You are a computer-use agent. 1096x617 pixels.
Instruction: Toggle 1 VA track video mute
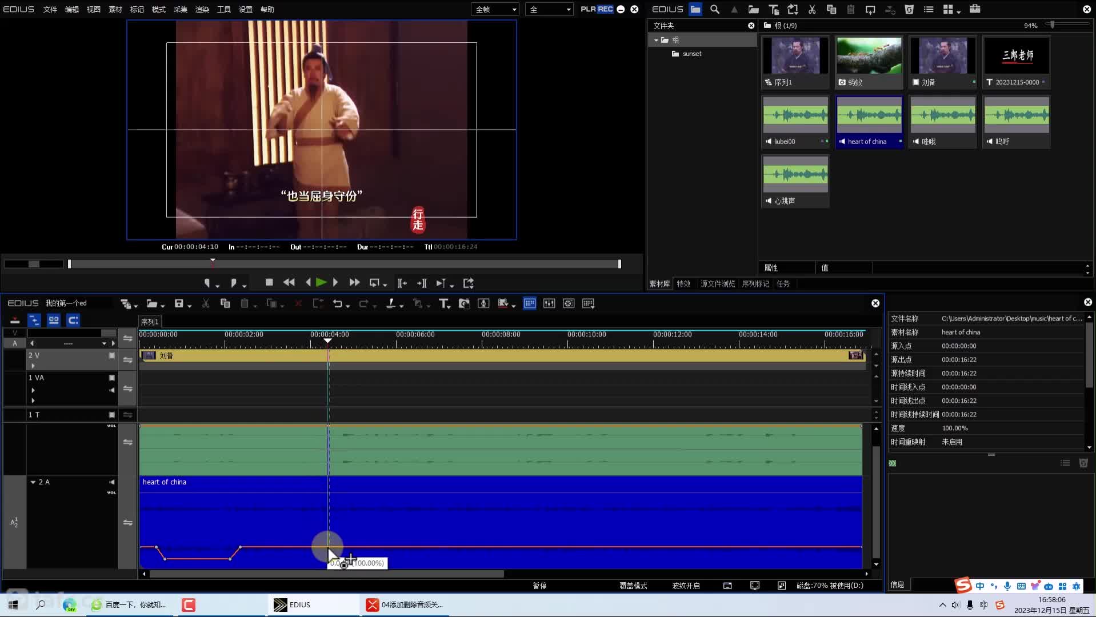pyautogui.click(x=111, y=378)
